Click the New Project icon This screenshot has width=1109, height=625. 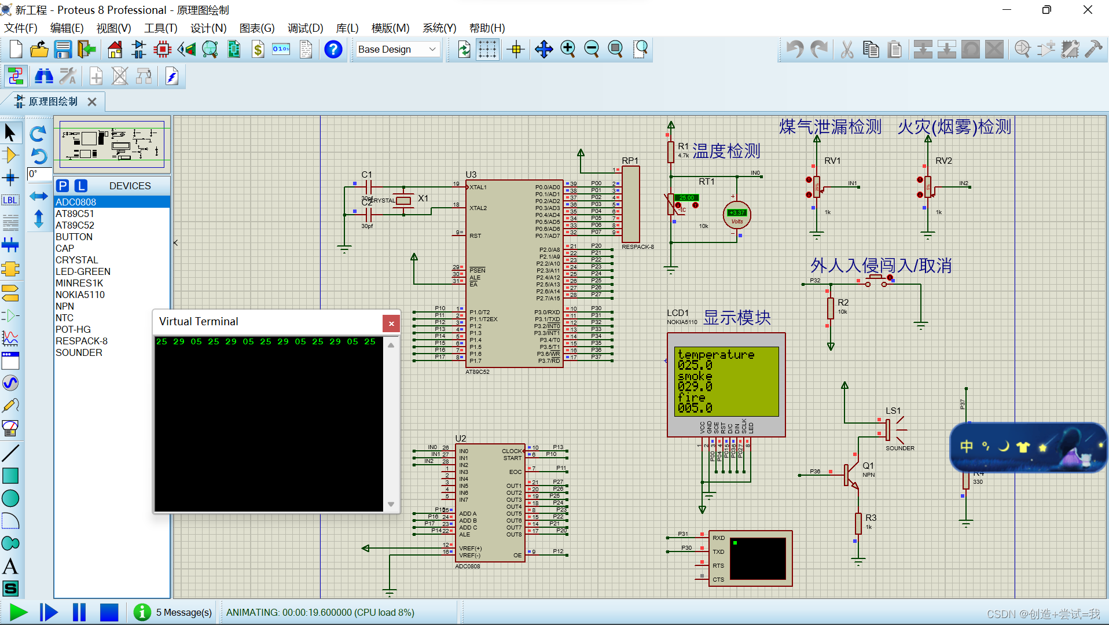(x=16, y=50)
